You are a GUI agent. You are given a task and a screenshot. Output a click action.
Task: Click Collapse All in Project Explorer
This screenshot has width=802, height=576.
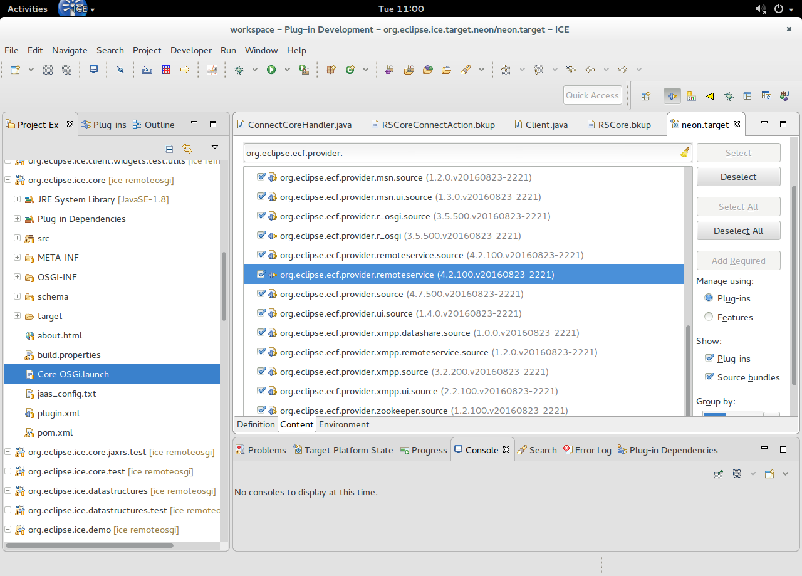point(169,149)
